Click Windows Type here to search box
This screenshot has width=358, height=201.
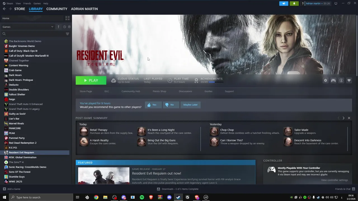(41, 197)
